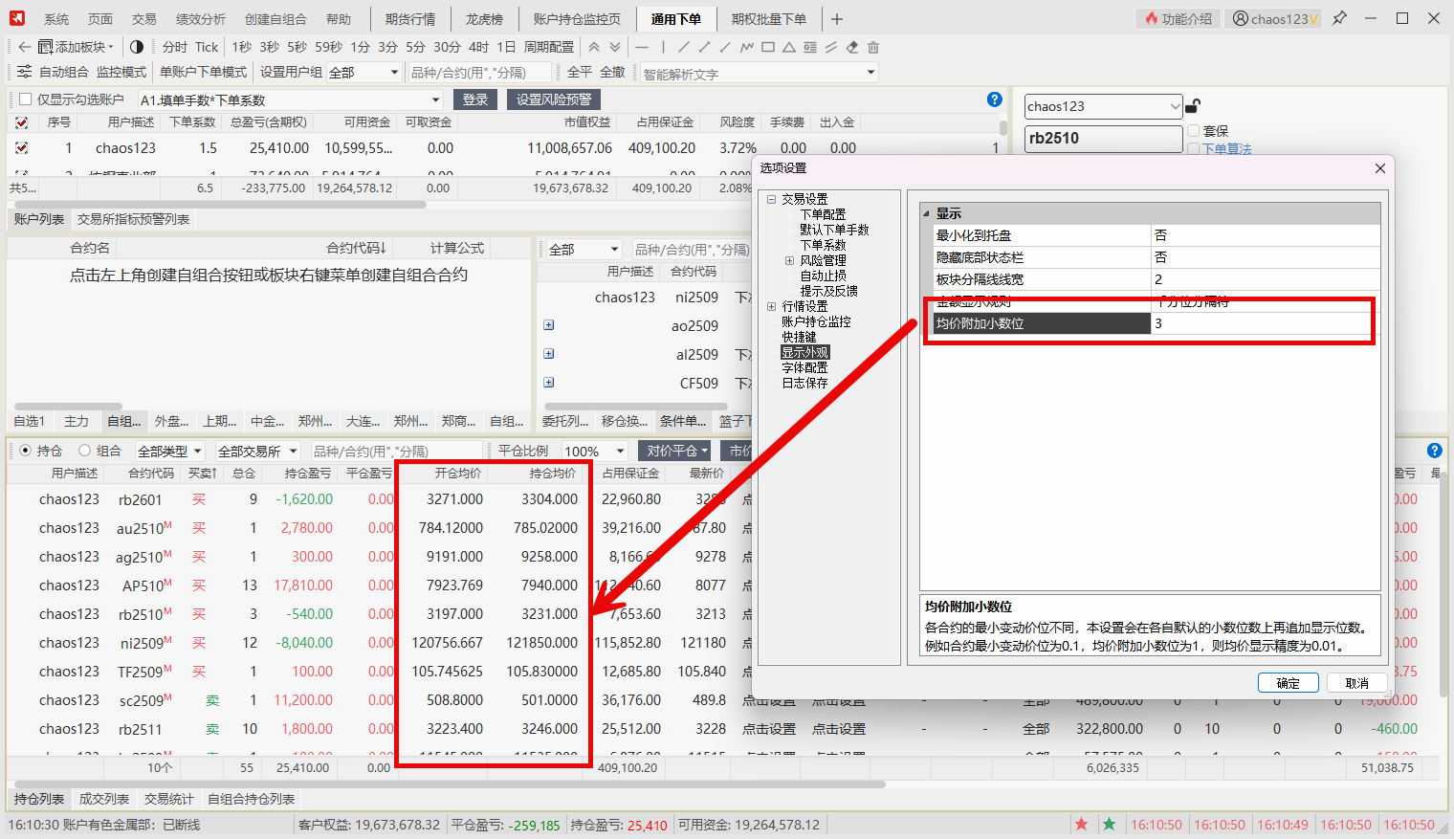Click the 均价附加小数位 value field
The height and width of the screenshot is (839, 1454).
coord(1265,323)
